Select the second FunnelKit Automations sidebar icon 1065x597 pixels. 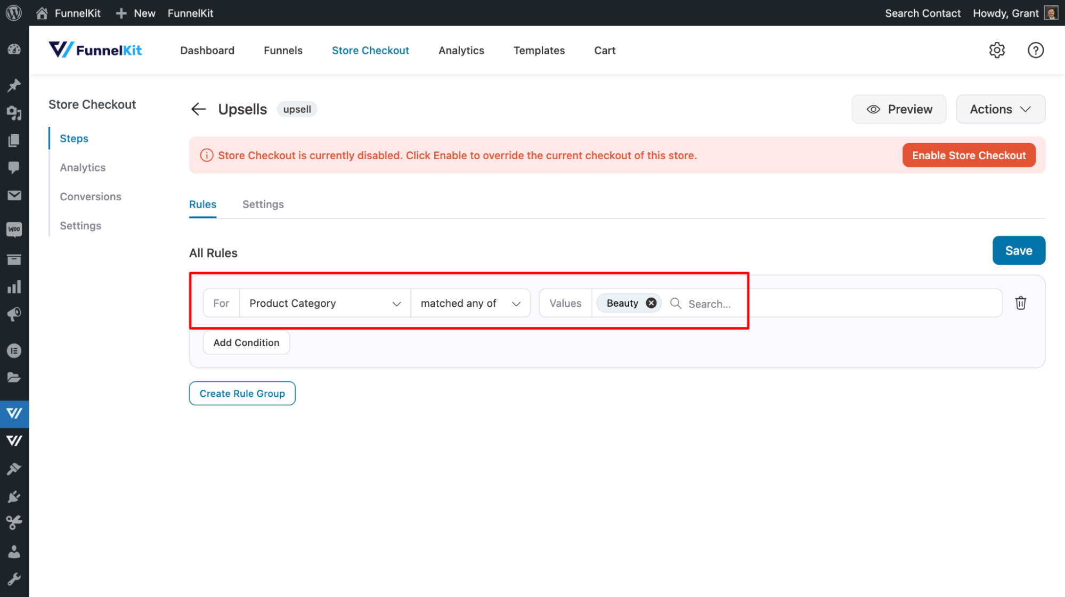14,441
